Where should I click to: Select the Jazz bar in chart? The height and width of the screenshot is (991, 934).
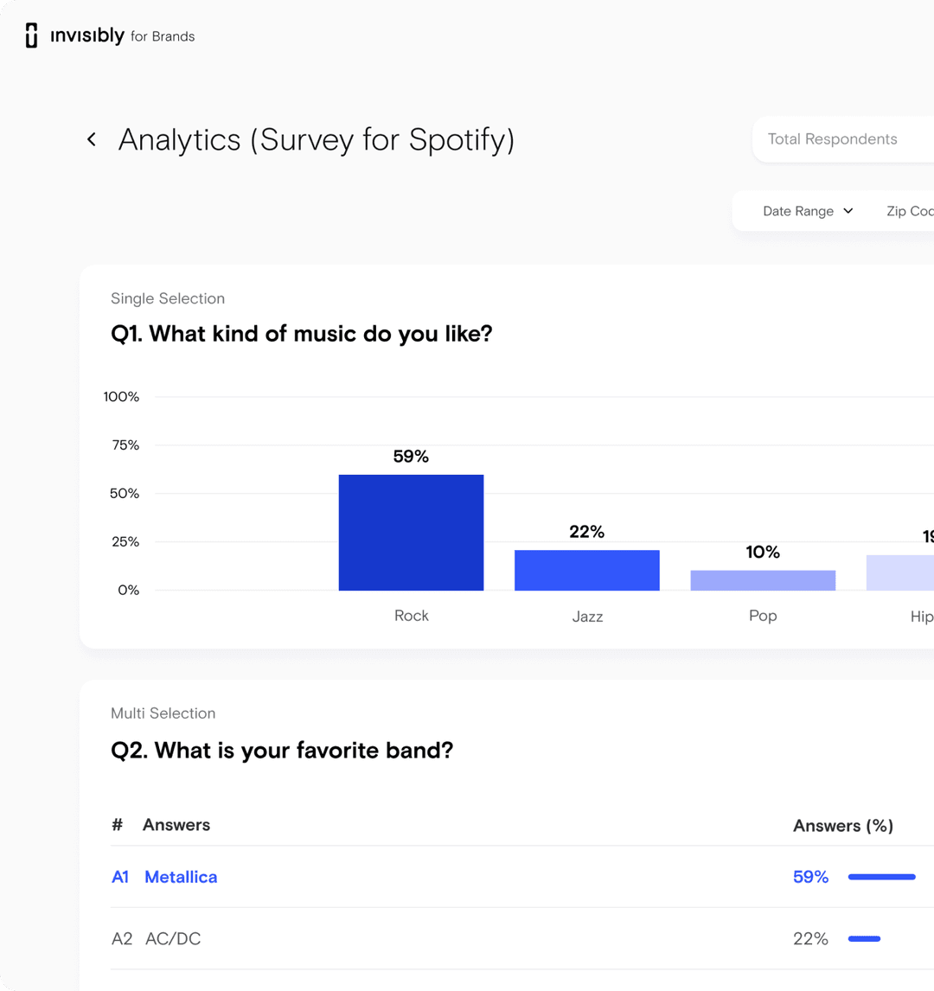586,570
